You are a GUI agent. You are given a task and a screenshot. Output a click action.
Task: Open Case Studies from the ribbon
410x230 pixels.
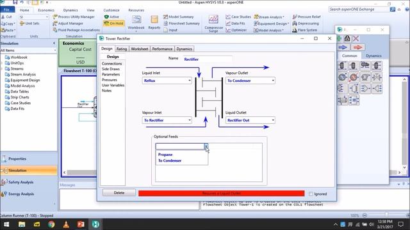coord(238,17)
